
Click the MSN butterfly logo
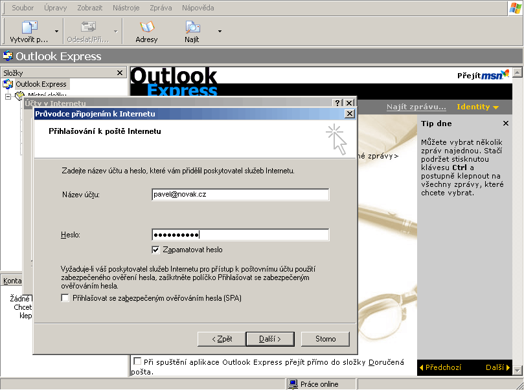(506, 74)
